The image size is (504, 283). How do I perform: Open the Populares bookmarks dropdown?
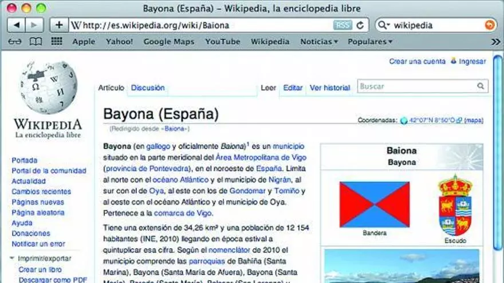coord(370,42)
